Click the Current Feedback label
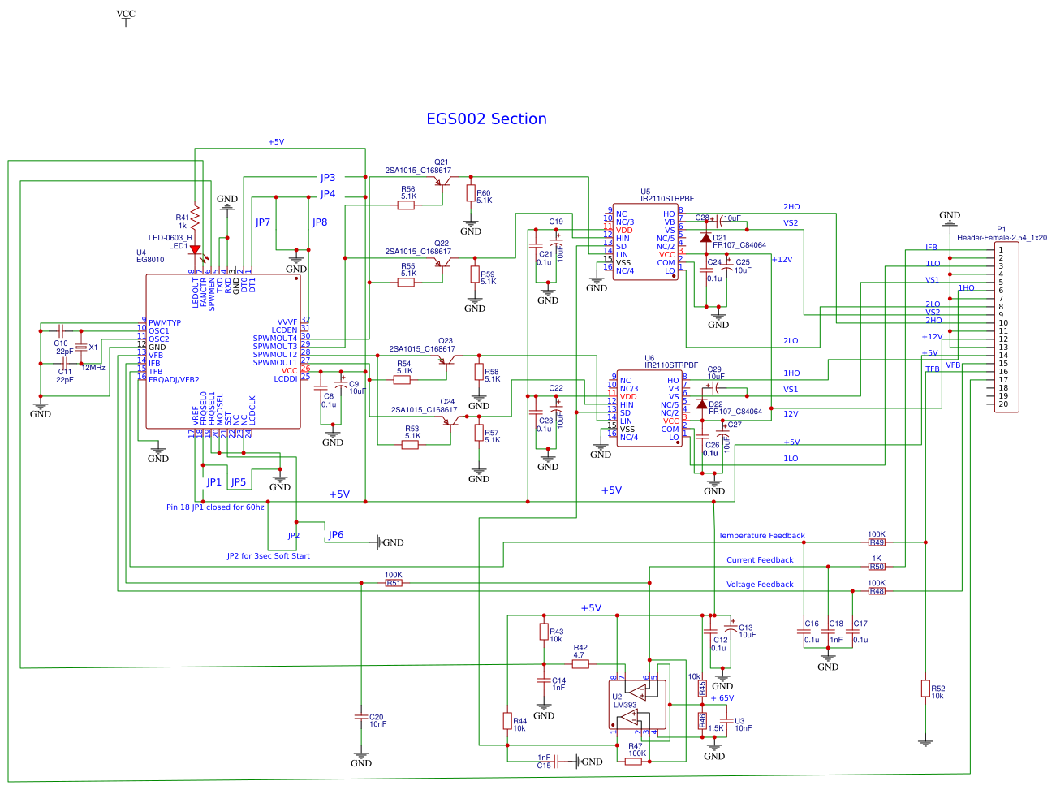This screenshot has width=1056, height=790. coord(760,560)
